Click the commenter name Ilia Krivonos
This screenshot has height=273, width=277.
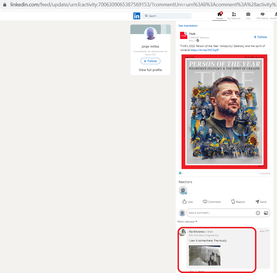click(197, 231)
